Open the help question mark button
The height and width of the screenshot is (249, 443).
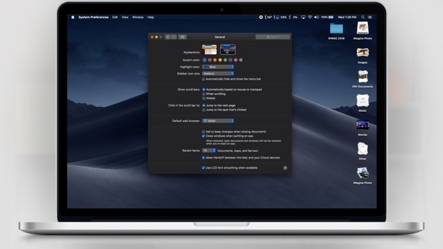285,168
